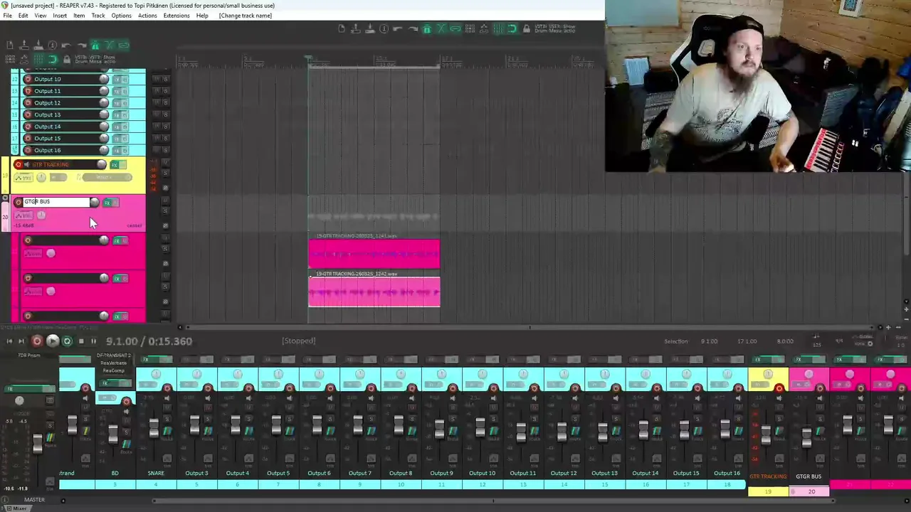Click the [Change track name] menu entry
Screen dimensions: 911x512
[x=246, y=16]
